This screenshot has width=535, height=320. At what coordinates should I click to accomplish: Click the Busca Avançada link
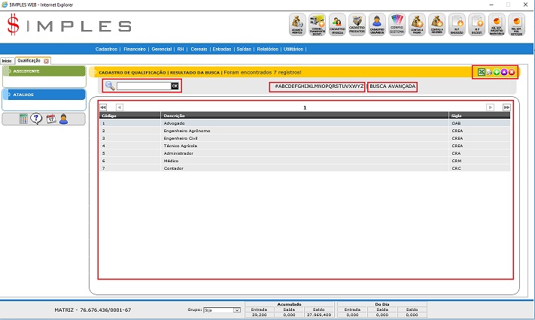(393, 86)
